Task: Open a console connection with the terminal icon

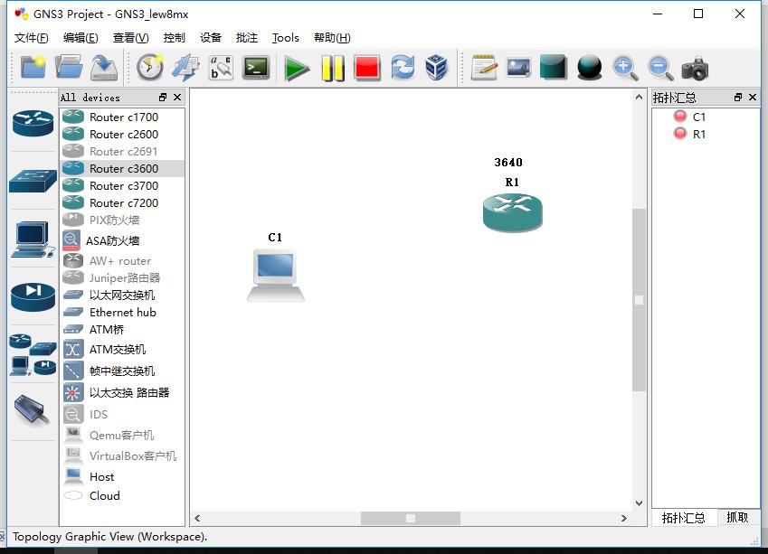Action: pyautogui.click(x=256, y=68)
